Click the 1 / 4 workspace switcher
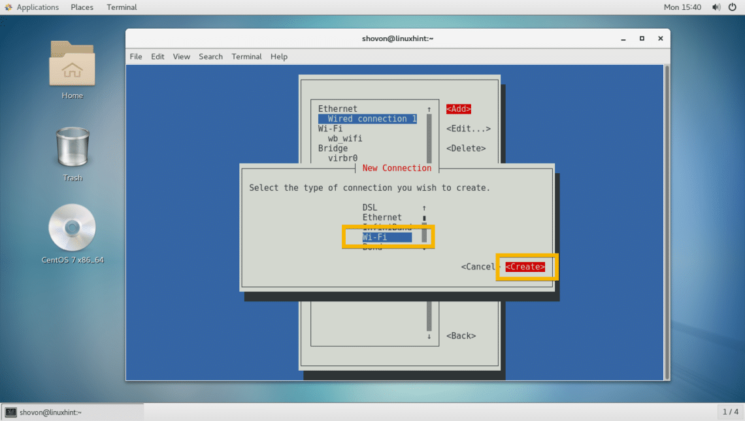The height and width of the screenshot is (421, 745). pos(729,412)
